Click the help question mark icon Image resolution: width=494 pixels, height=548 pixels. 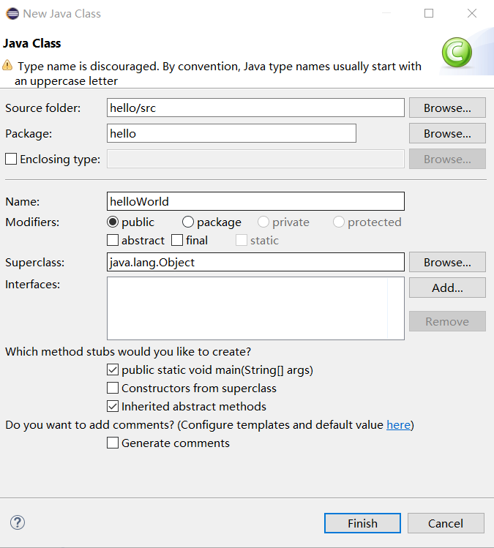coord(17,522)
